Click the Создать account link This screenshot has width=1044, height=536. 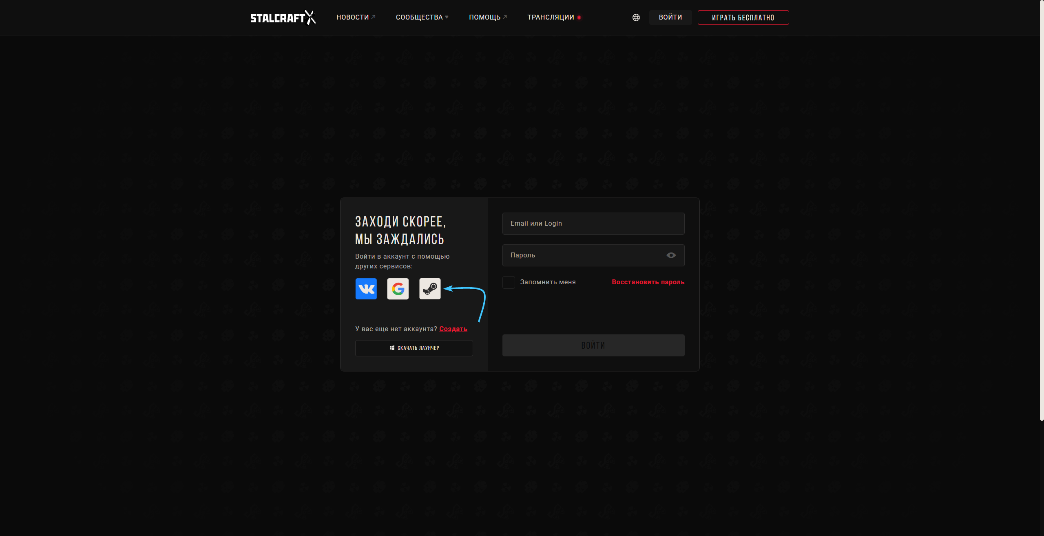coord(453,329)
